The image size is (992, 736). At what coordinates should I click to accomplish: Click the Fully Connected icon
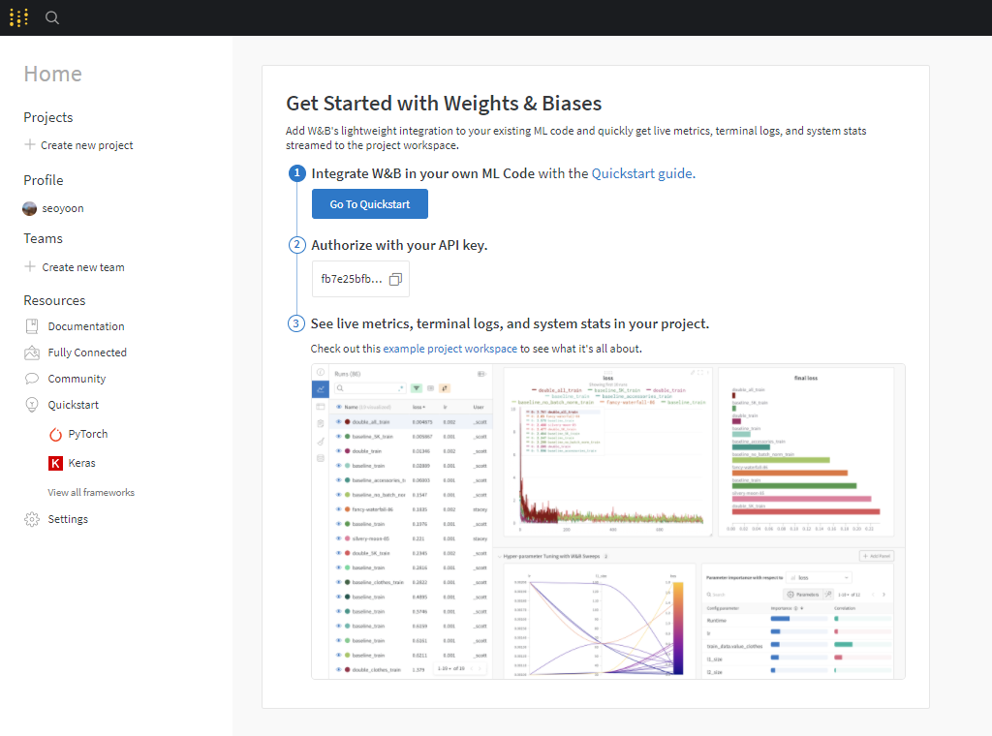(32, 353)
